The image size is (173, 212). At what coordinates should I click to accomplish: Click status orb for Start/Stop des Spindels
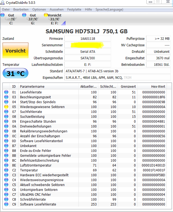[x=6, y=102]
